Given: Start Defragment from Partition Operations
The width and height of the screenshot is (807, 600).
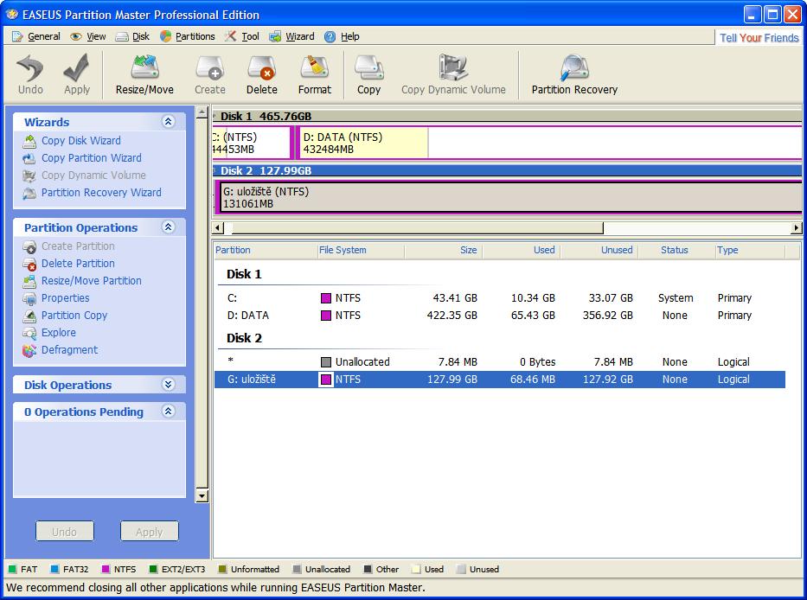Looking at the screenshot, I should tap(69, 350).
